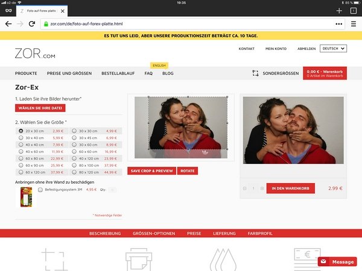Click the Qty input for Befestigungssystem
Viewport: 362px width, 271px height.
click(112, 190)
